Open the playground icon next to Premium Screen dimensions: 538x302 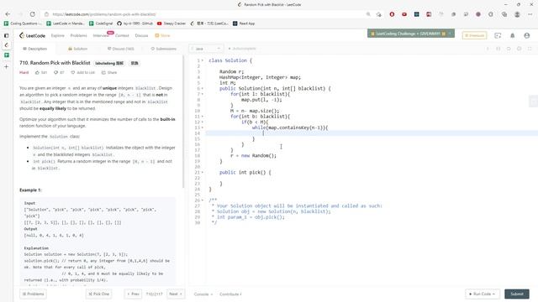pos(498,35)
